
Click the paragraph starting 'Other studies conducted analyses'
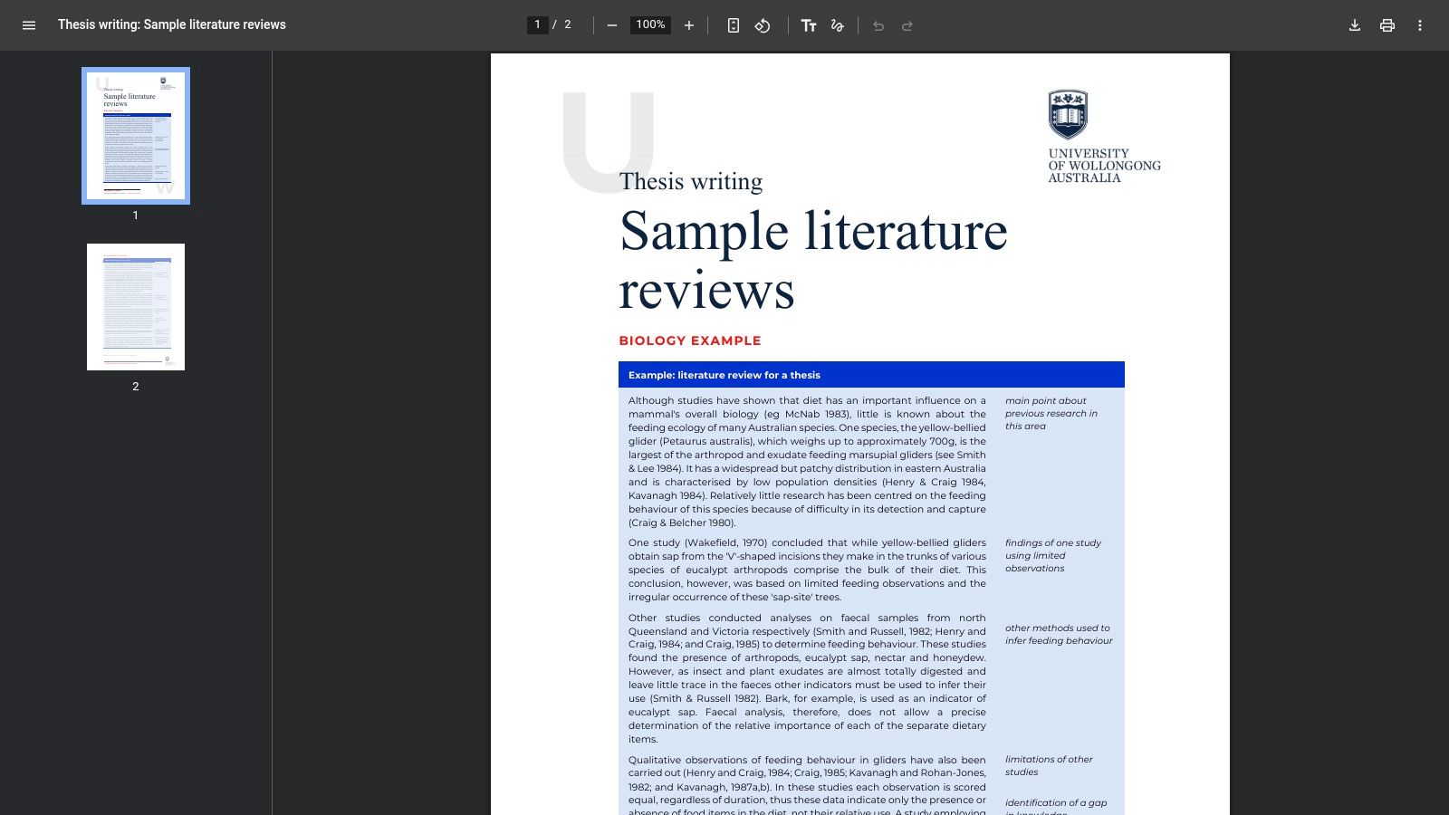807,678
